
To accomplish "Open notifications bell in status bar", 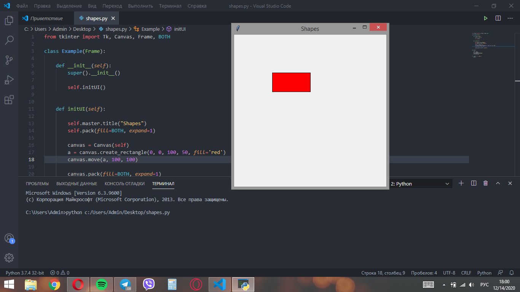I will 511,273.
